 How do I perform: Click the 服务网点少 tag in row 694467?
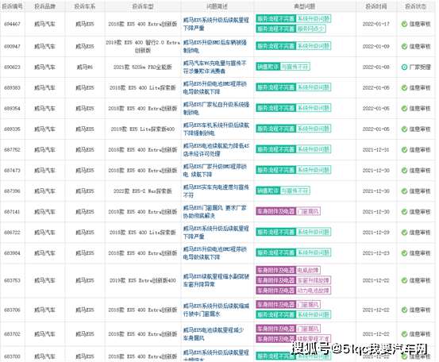point(310,29)
